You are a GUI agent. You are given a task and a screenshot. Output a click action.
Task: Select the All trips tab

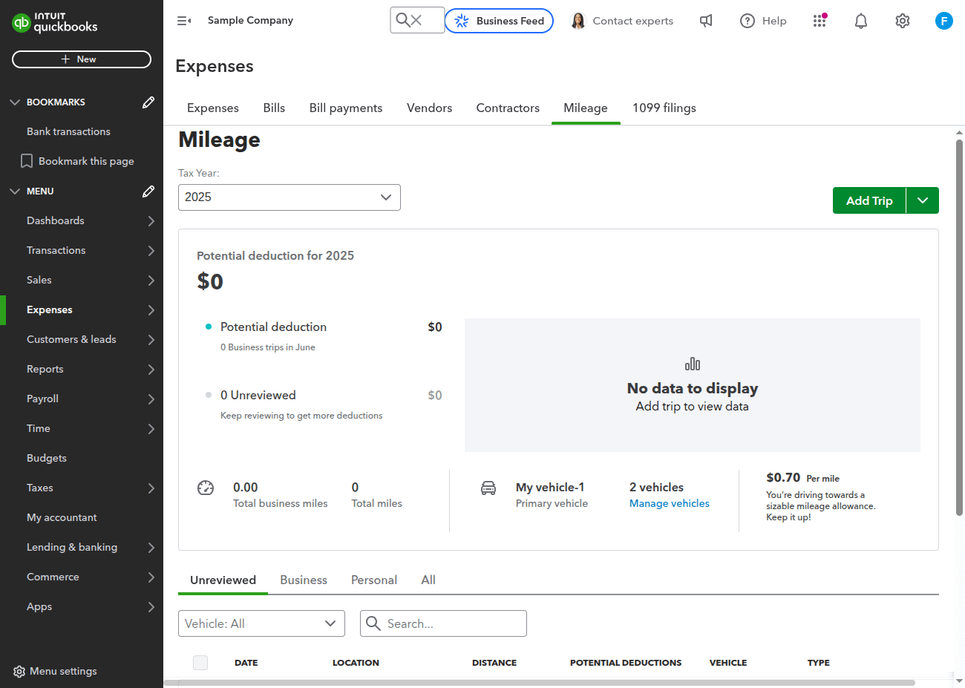[x=428, y=580]
